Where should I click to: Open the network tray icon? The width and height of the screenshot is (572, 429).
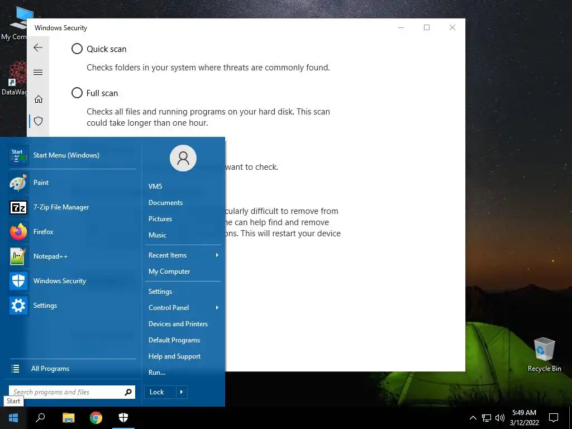487,418
